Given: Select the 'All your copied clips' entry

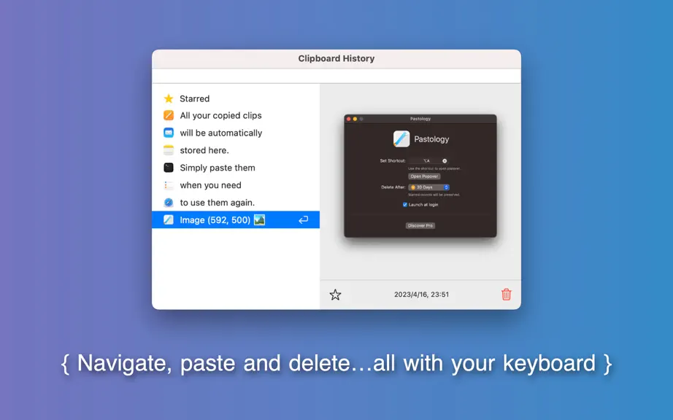Looking at the screenshot, I should [236, 115].
